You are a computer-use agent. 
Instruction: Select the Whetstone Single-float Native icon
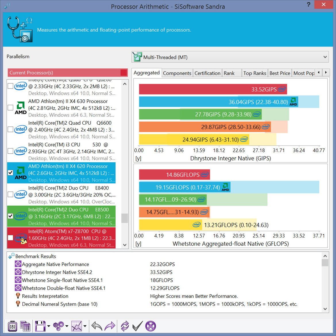(18, 280)
